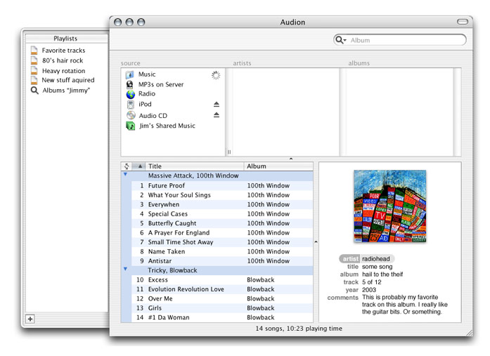Add new playlist with plus button
The height and width of the screenshot is (356, 490).
point(30,319)
